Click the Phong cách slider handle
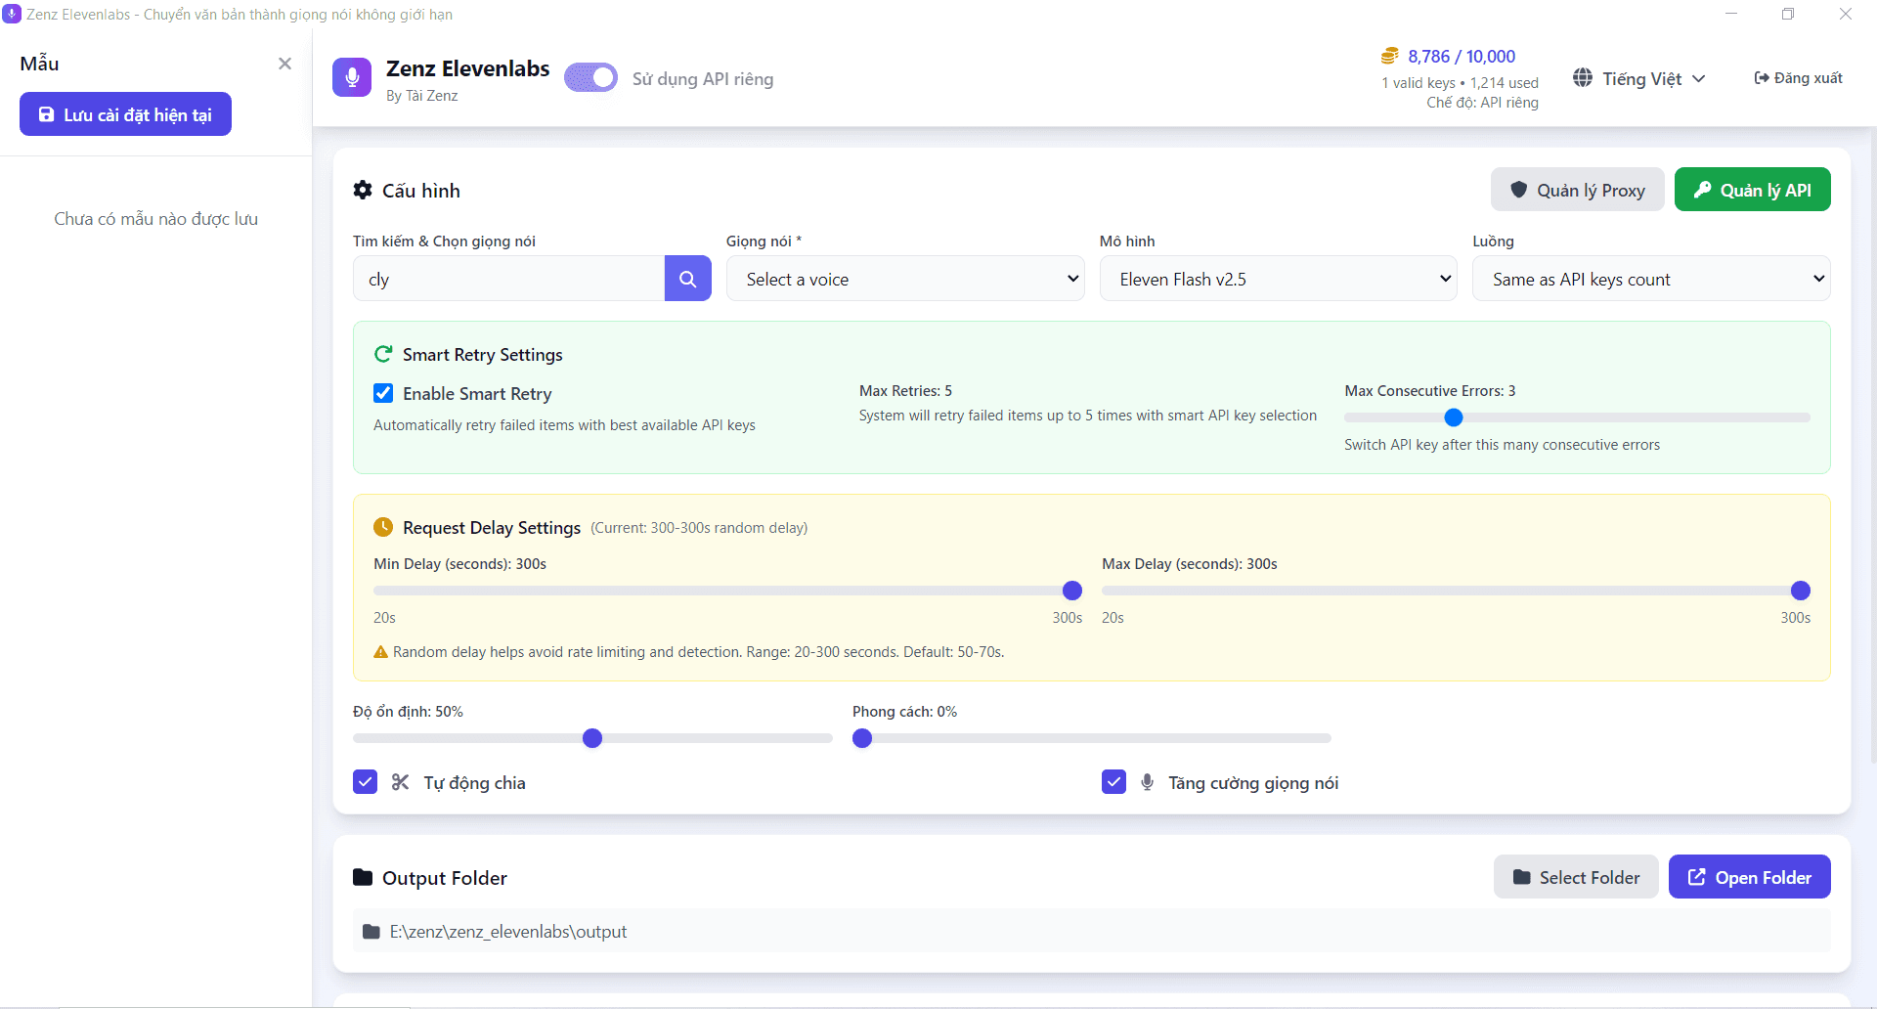This screenshot has height=1009, width=1877. coord(862,738)
